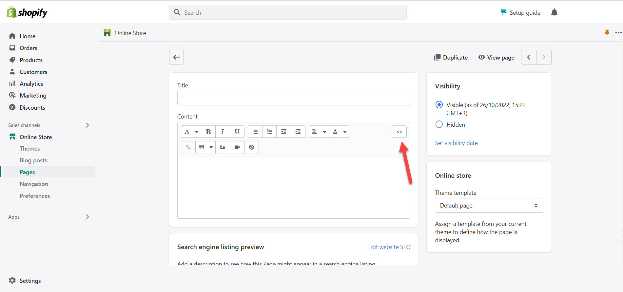Click the clear formatting icon
This screenshot has width=623, height=292.
[251, 147]
